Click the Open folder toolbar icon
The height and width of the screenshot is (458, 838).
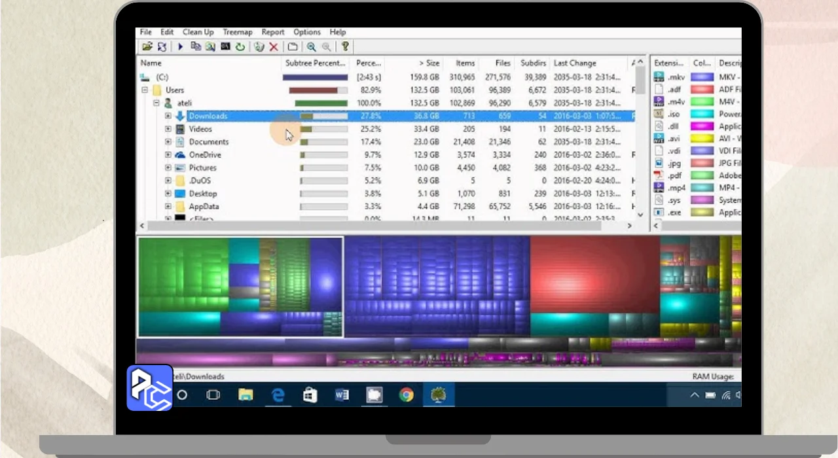point(147,46)
